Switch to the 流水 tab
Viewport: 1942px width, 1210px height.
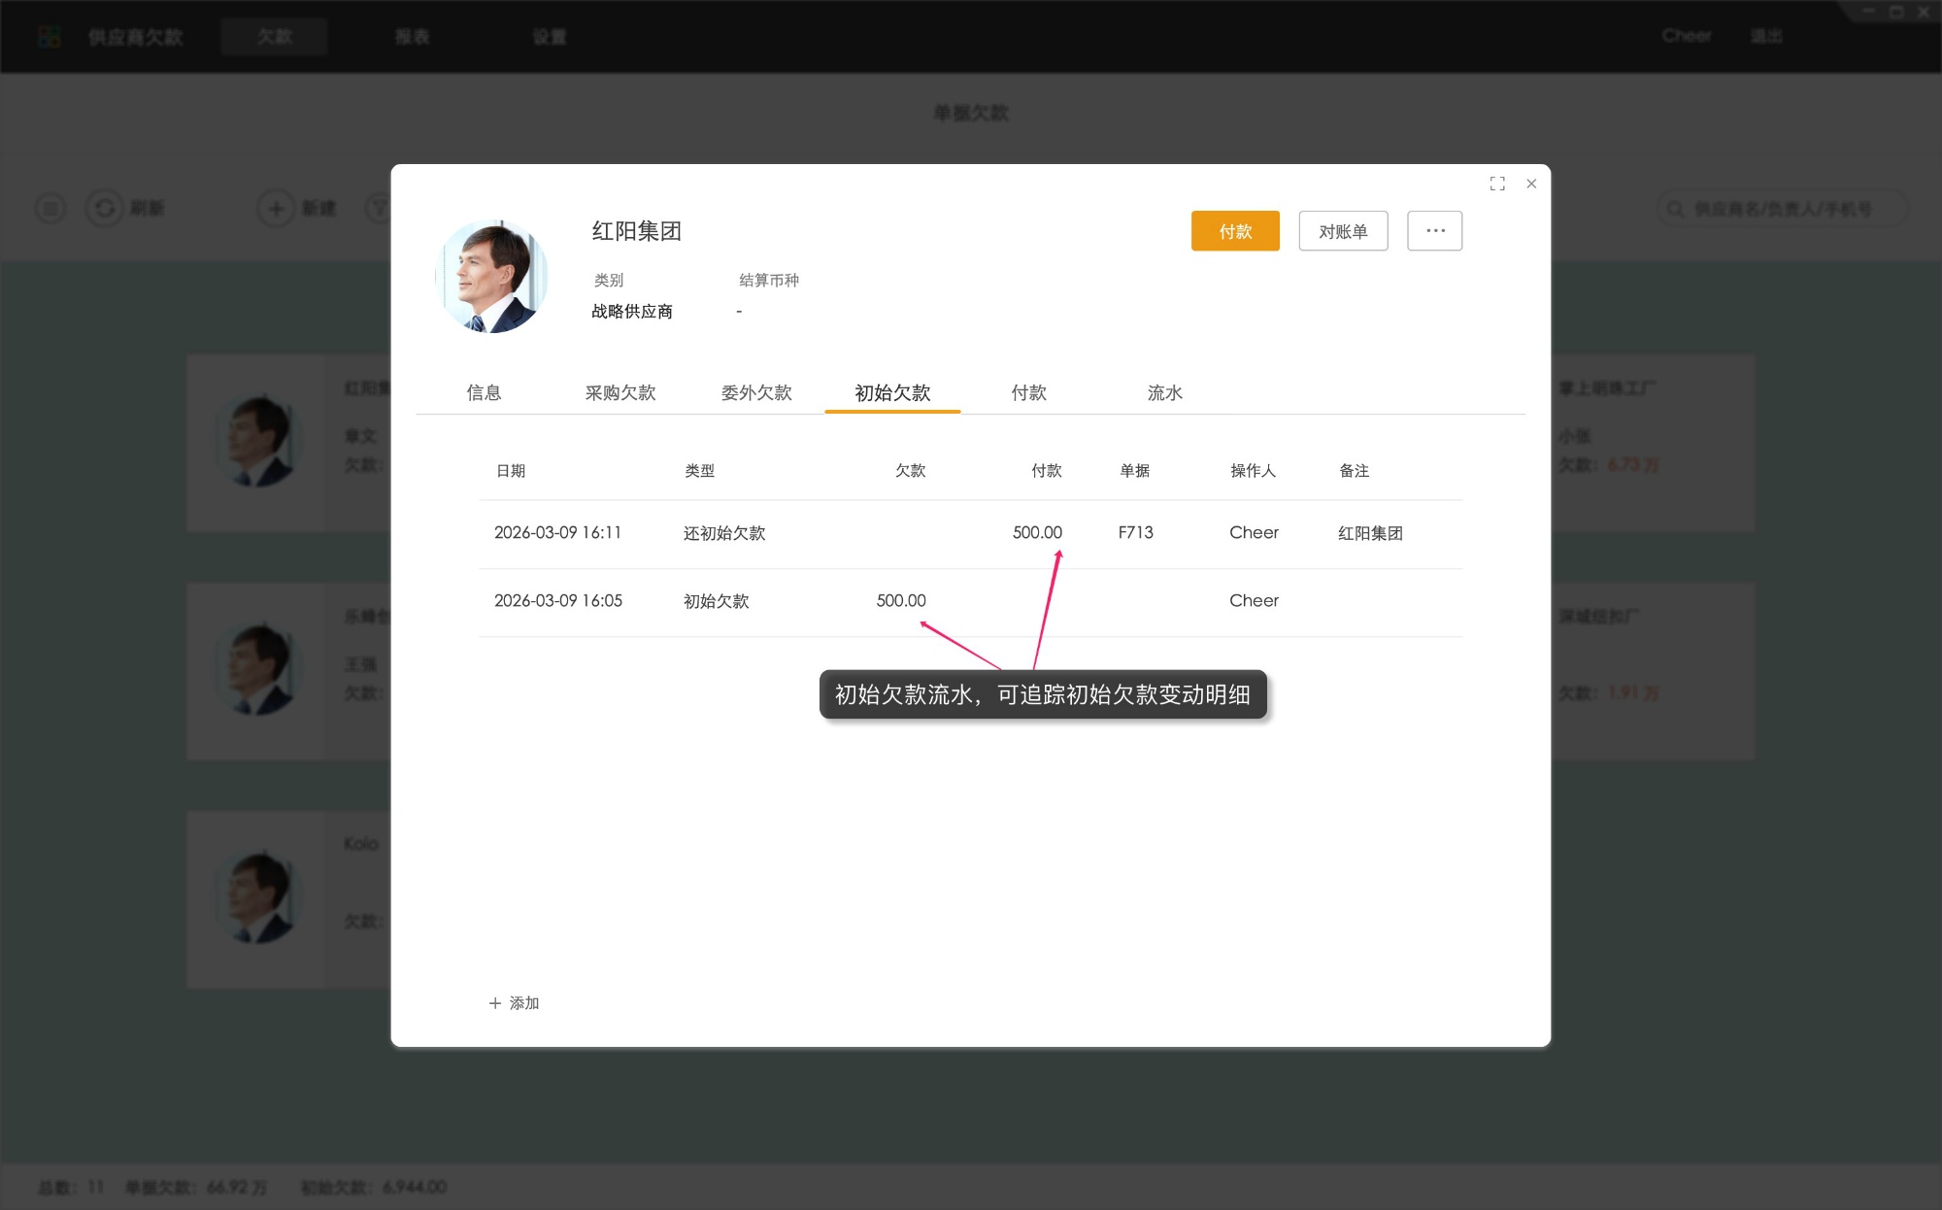pyautogui.click(x=1164, y=392)
